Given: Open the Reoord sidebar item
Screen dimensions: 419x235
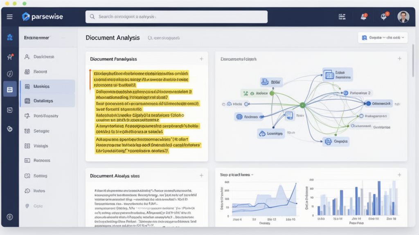Looking at the screenshot, I should tap(47, 72).
